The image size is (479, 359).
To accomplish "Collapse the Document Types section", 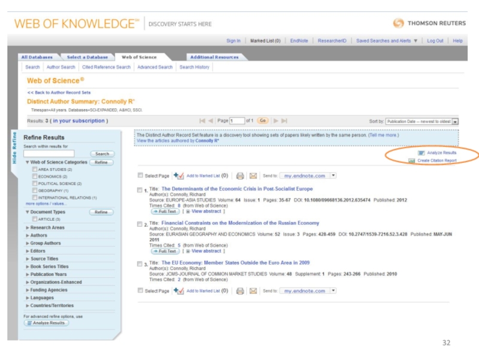I will [x=28, y=212].
